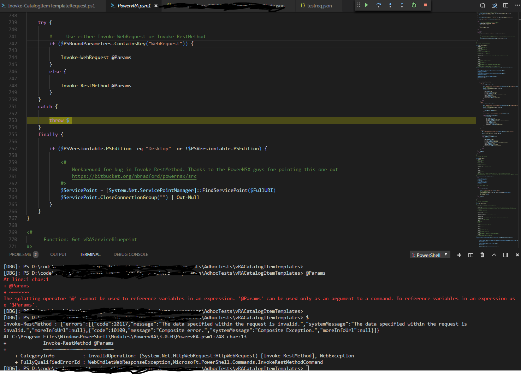Create a new terminal with the plus button
This screenshot has width=521, height=374.
[x=459, y=255]
